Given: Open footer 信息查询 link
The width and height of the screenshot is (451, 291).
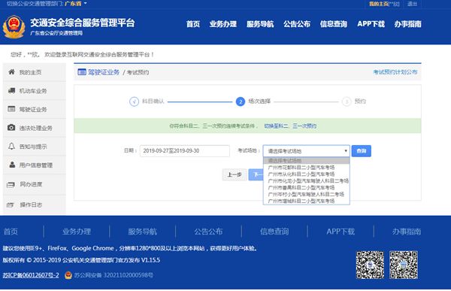Looking at the screenshot, I should point(274,232).
